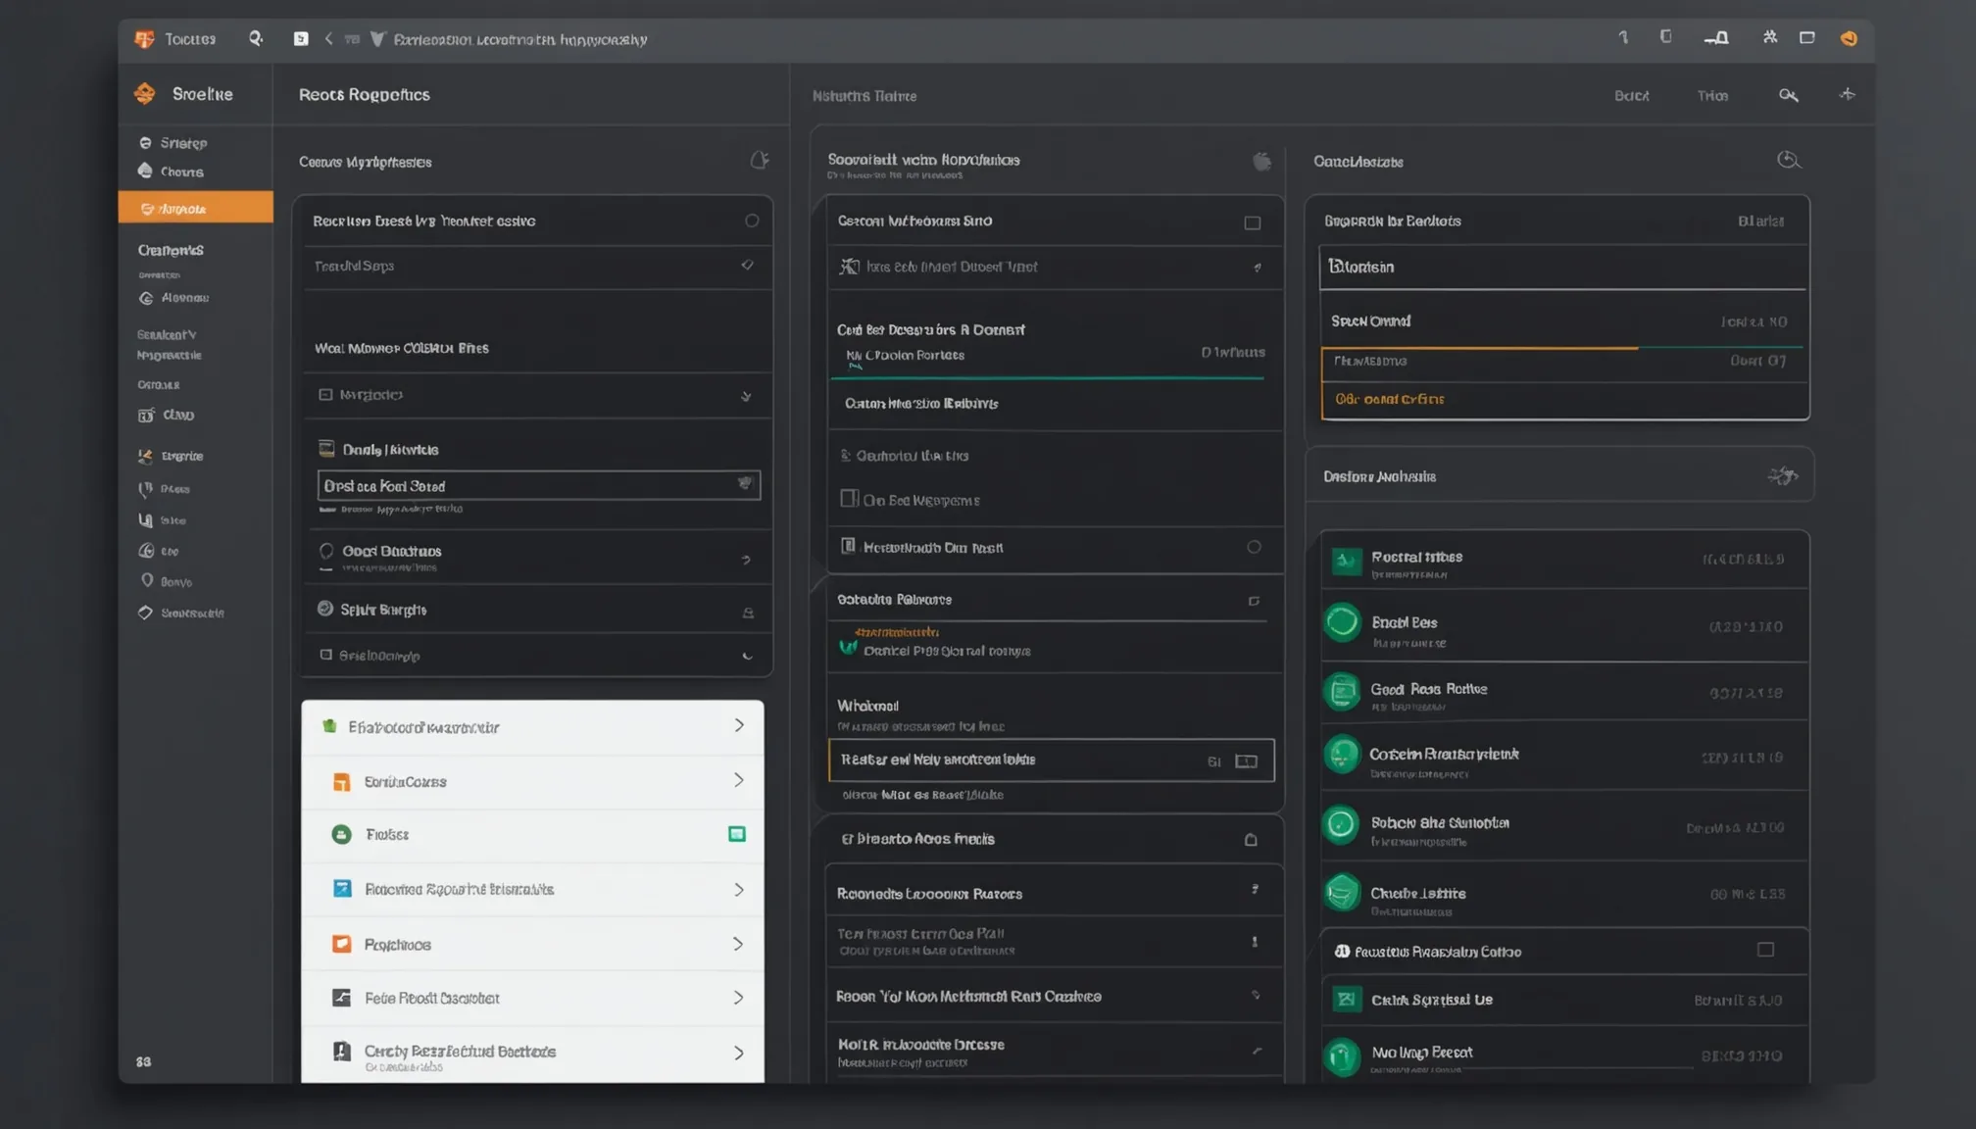Open the HolLR Iruacodtte Dtcssye row
Viewport: 1976px width, 1129px height.
[x=1054, y=1051]
